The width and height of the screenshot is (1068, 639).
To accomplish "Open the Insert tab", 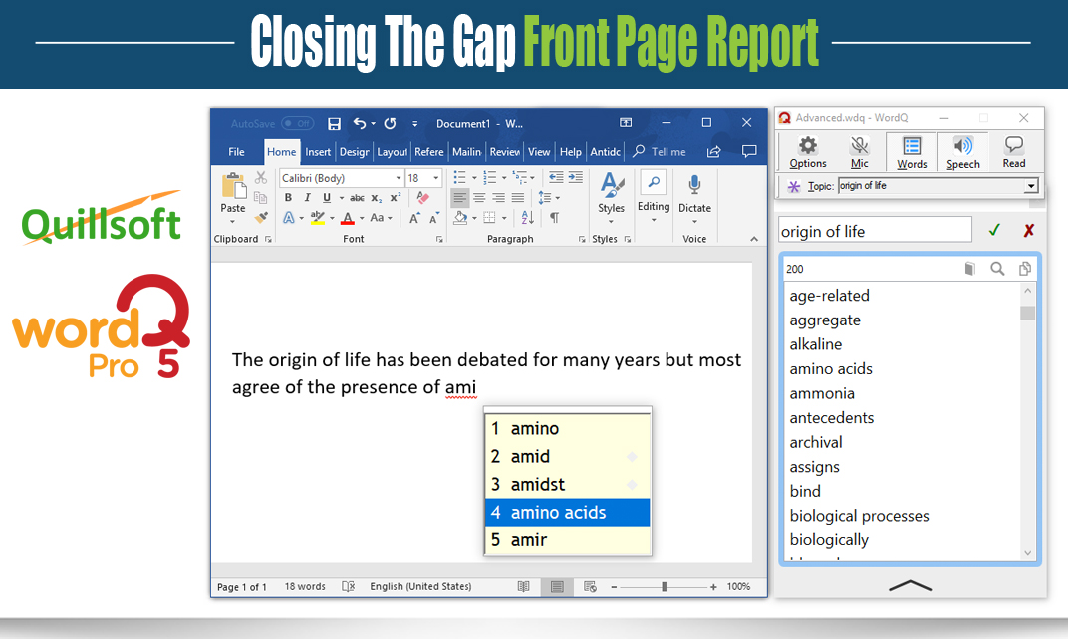I will pyautogui.click(x=318, y=152).
